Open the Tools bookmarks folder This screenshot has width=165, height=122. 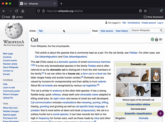click(x=6, y=17)
